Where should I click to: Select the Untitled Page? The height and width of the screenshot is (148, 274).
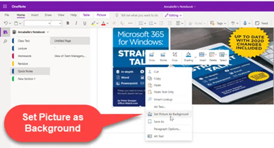click(70, 41)
